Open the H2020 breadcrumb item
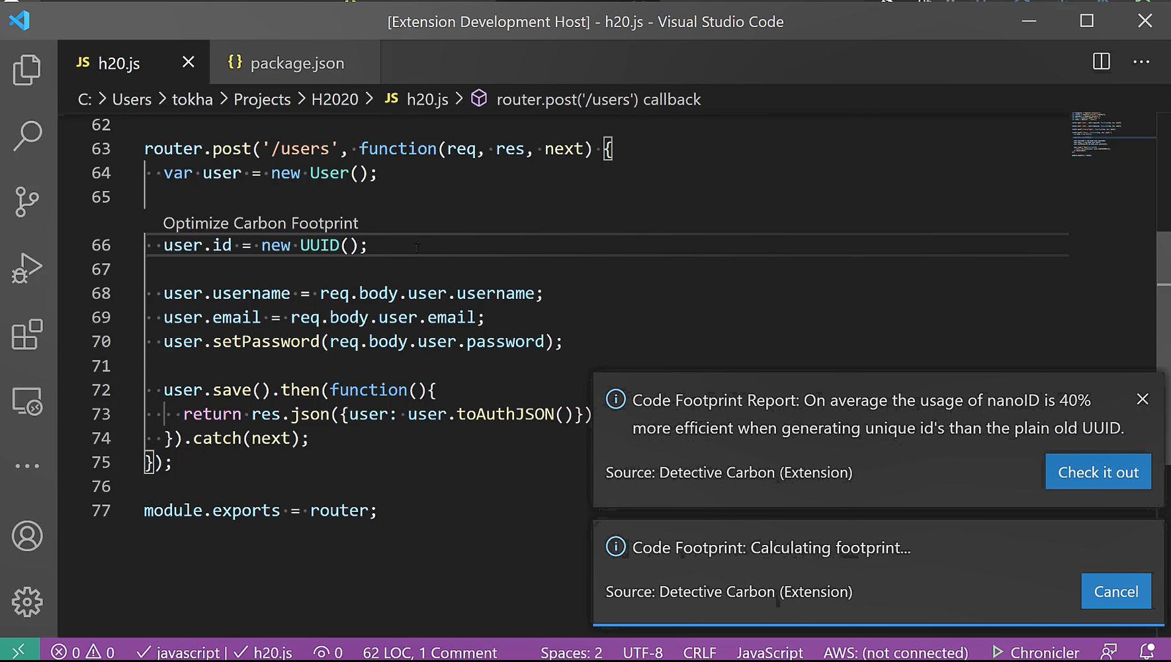1171x662 pixels. point(335,99)
